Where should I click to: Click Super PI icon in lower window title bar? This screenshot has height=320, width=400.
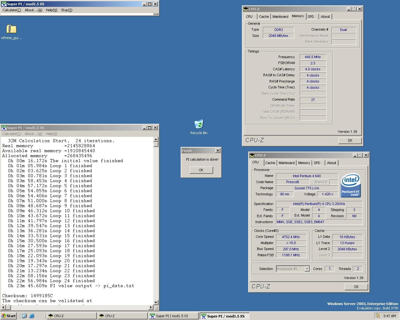4,127
